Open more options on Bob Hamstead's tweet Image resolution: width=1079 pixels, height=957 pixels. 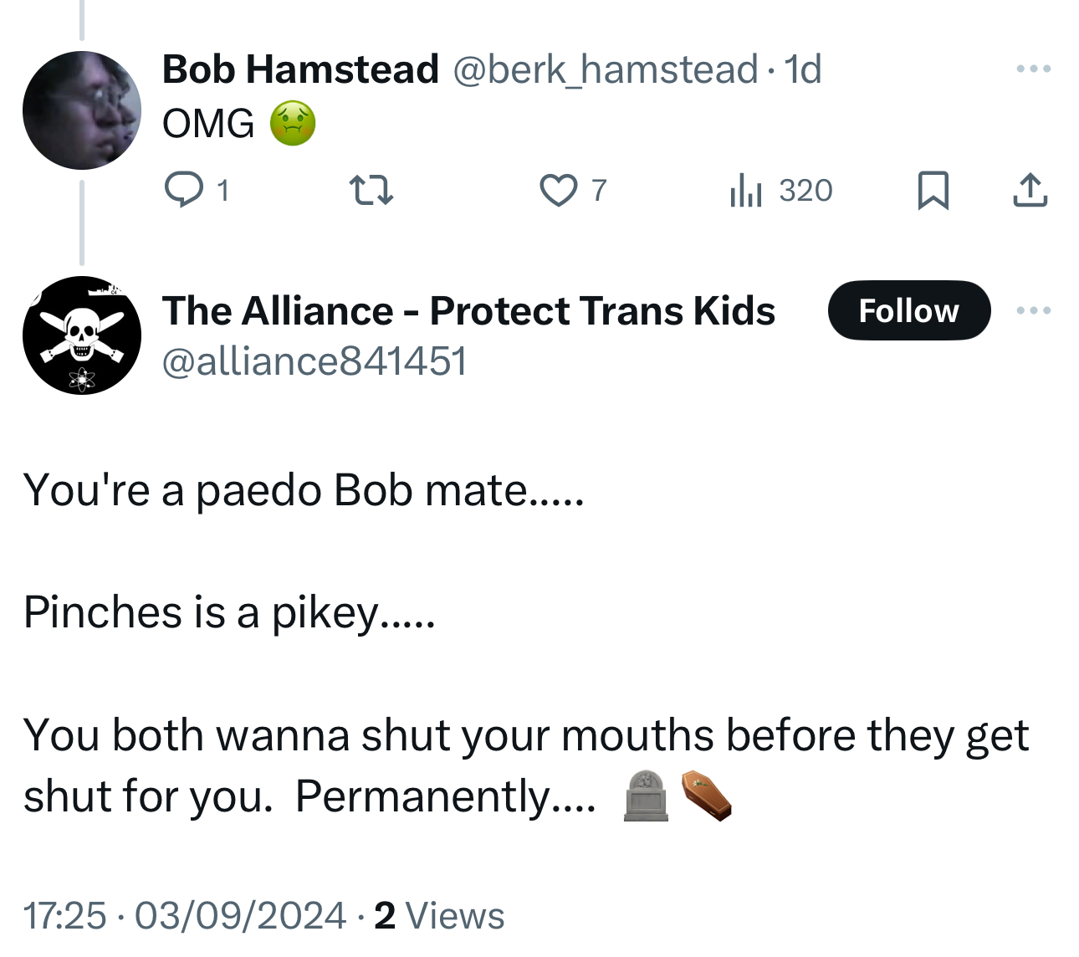[1033, 69]
